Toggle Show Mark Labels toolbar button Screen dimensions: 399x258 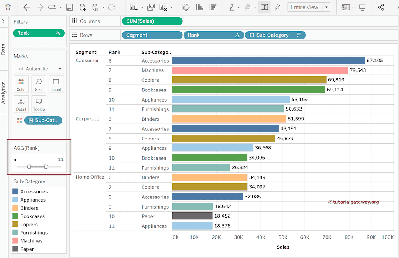pos(264,7)
